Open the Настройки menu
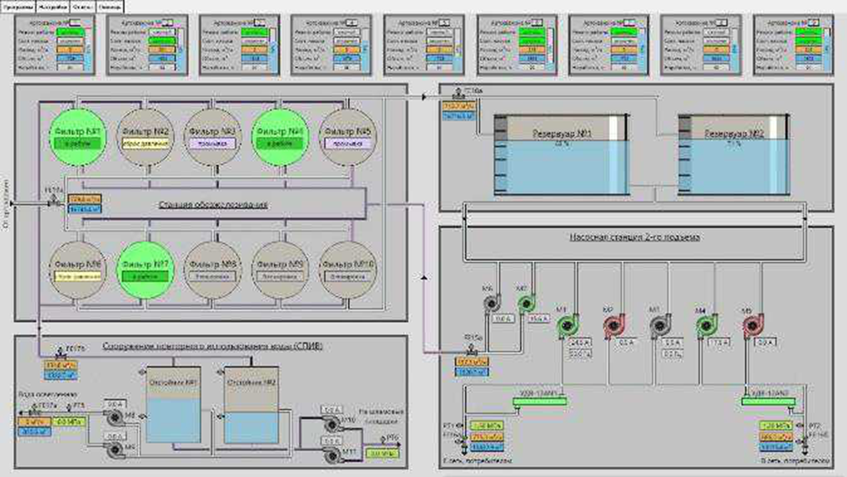The width and height of the screenshot is (847, 477). [x=52, y=7]
